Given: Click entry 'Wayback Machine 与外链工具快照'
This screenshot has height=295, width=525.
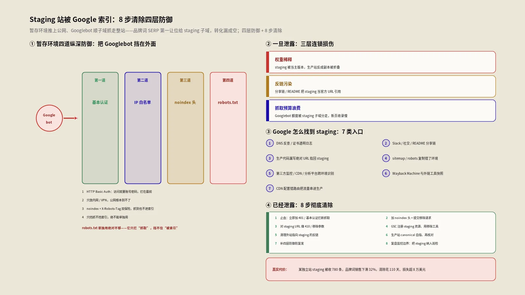Looking at the screenshot, I should coord(418,173).
